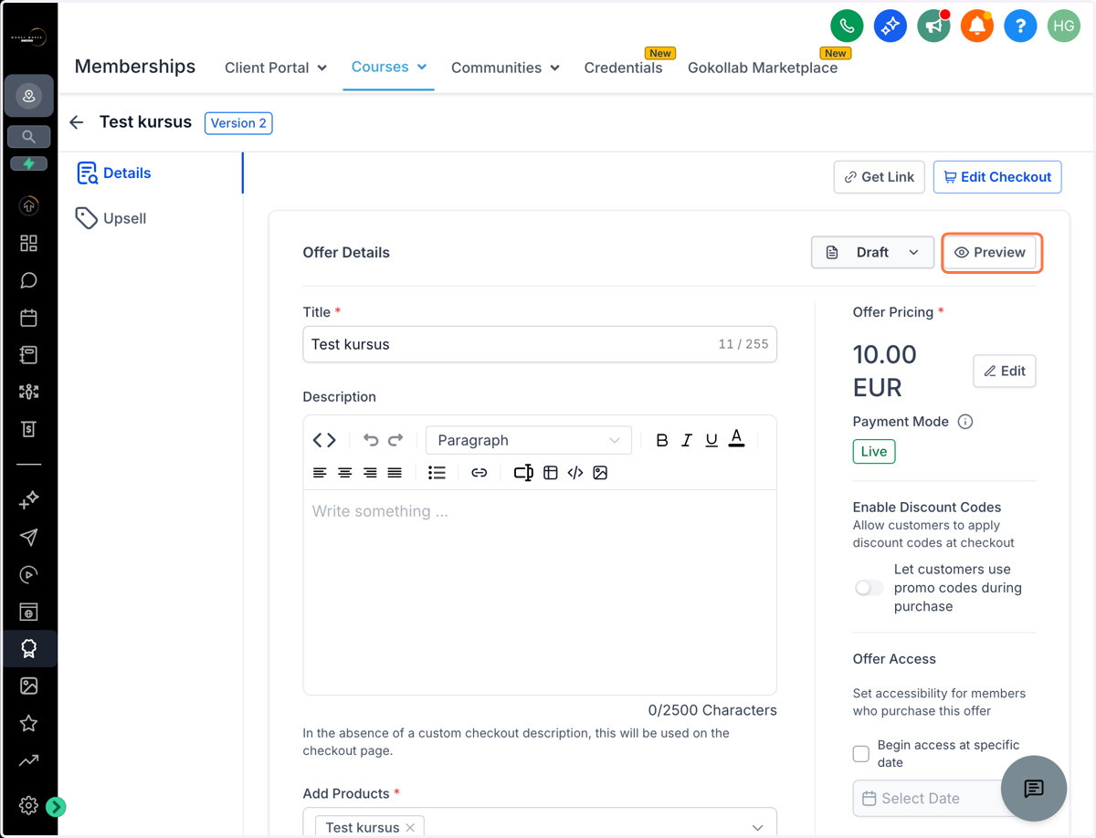Open the settings gear in sidebar

tap(28, 805)
